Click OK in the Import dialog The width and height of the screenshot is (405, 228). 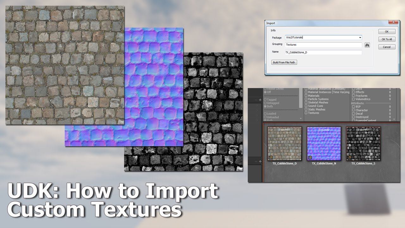(387, 32)
